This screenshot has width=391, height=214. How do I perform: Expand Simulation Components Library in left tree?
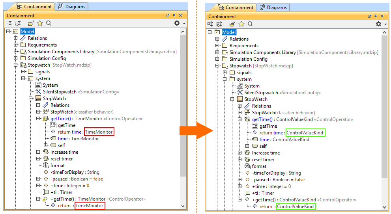pos(16,52)
